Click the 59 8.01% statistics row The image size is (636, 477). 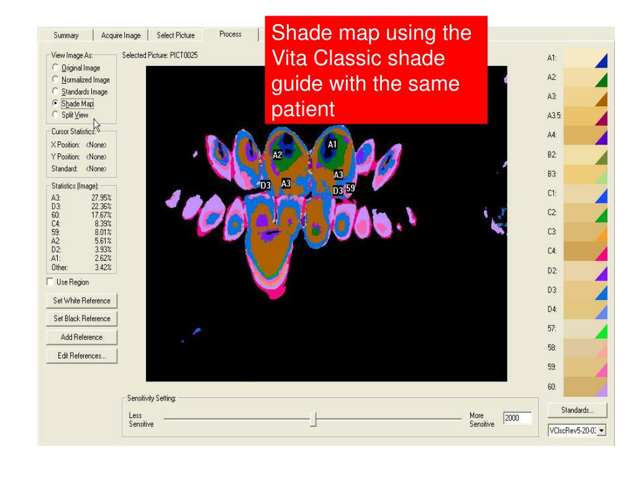tap(81, 232)
